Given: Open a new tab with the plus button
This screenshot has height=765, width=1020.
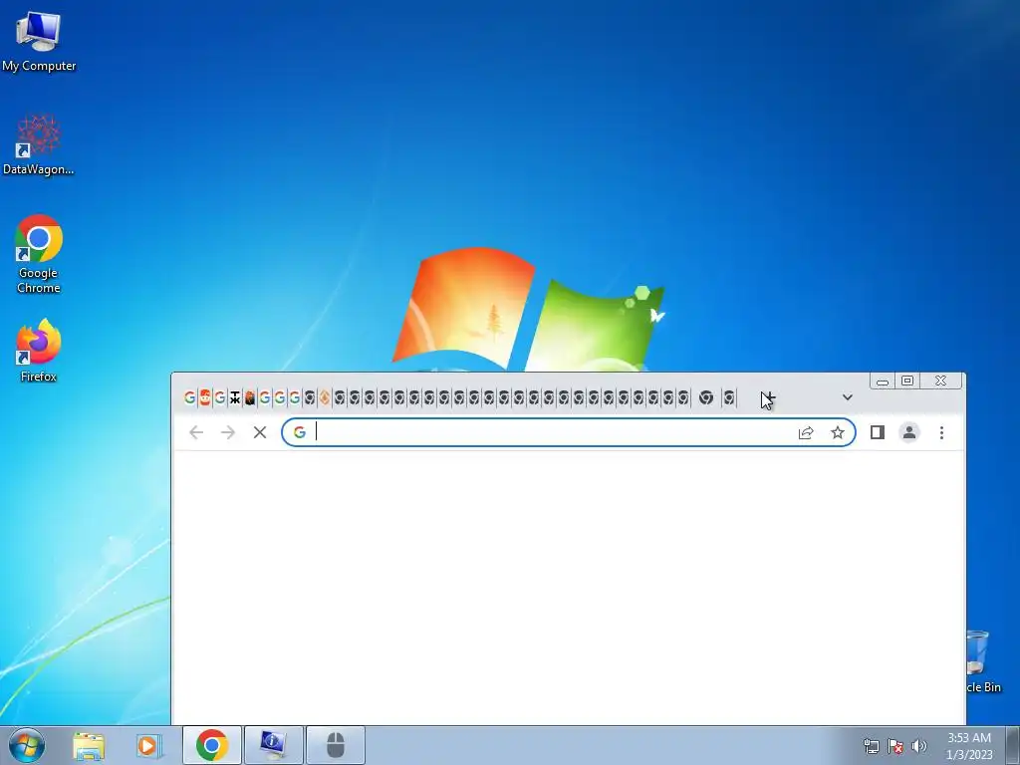Looking at the screenshot, I should pos(768,397).
